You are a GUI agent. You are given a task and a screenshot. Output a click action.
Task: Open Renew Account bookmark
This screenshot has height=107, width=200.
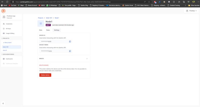(x=31, y=6)
